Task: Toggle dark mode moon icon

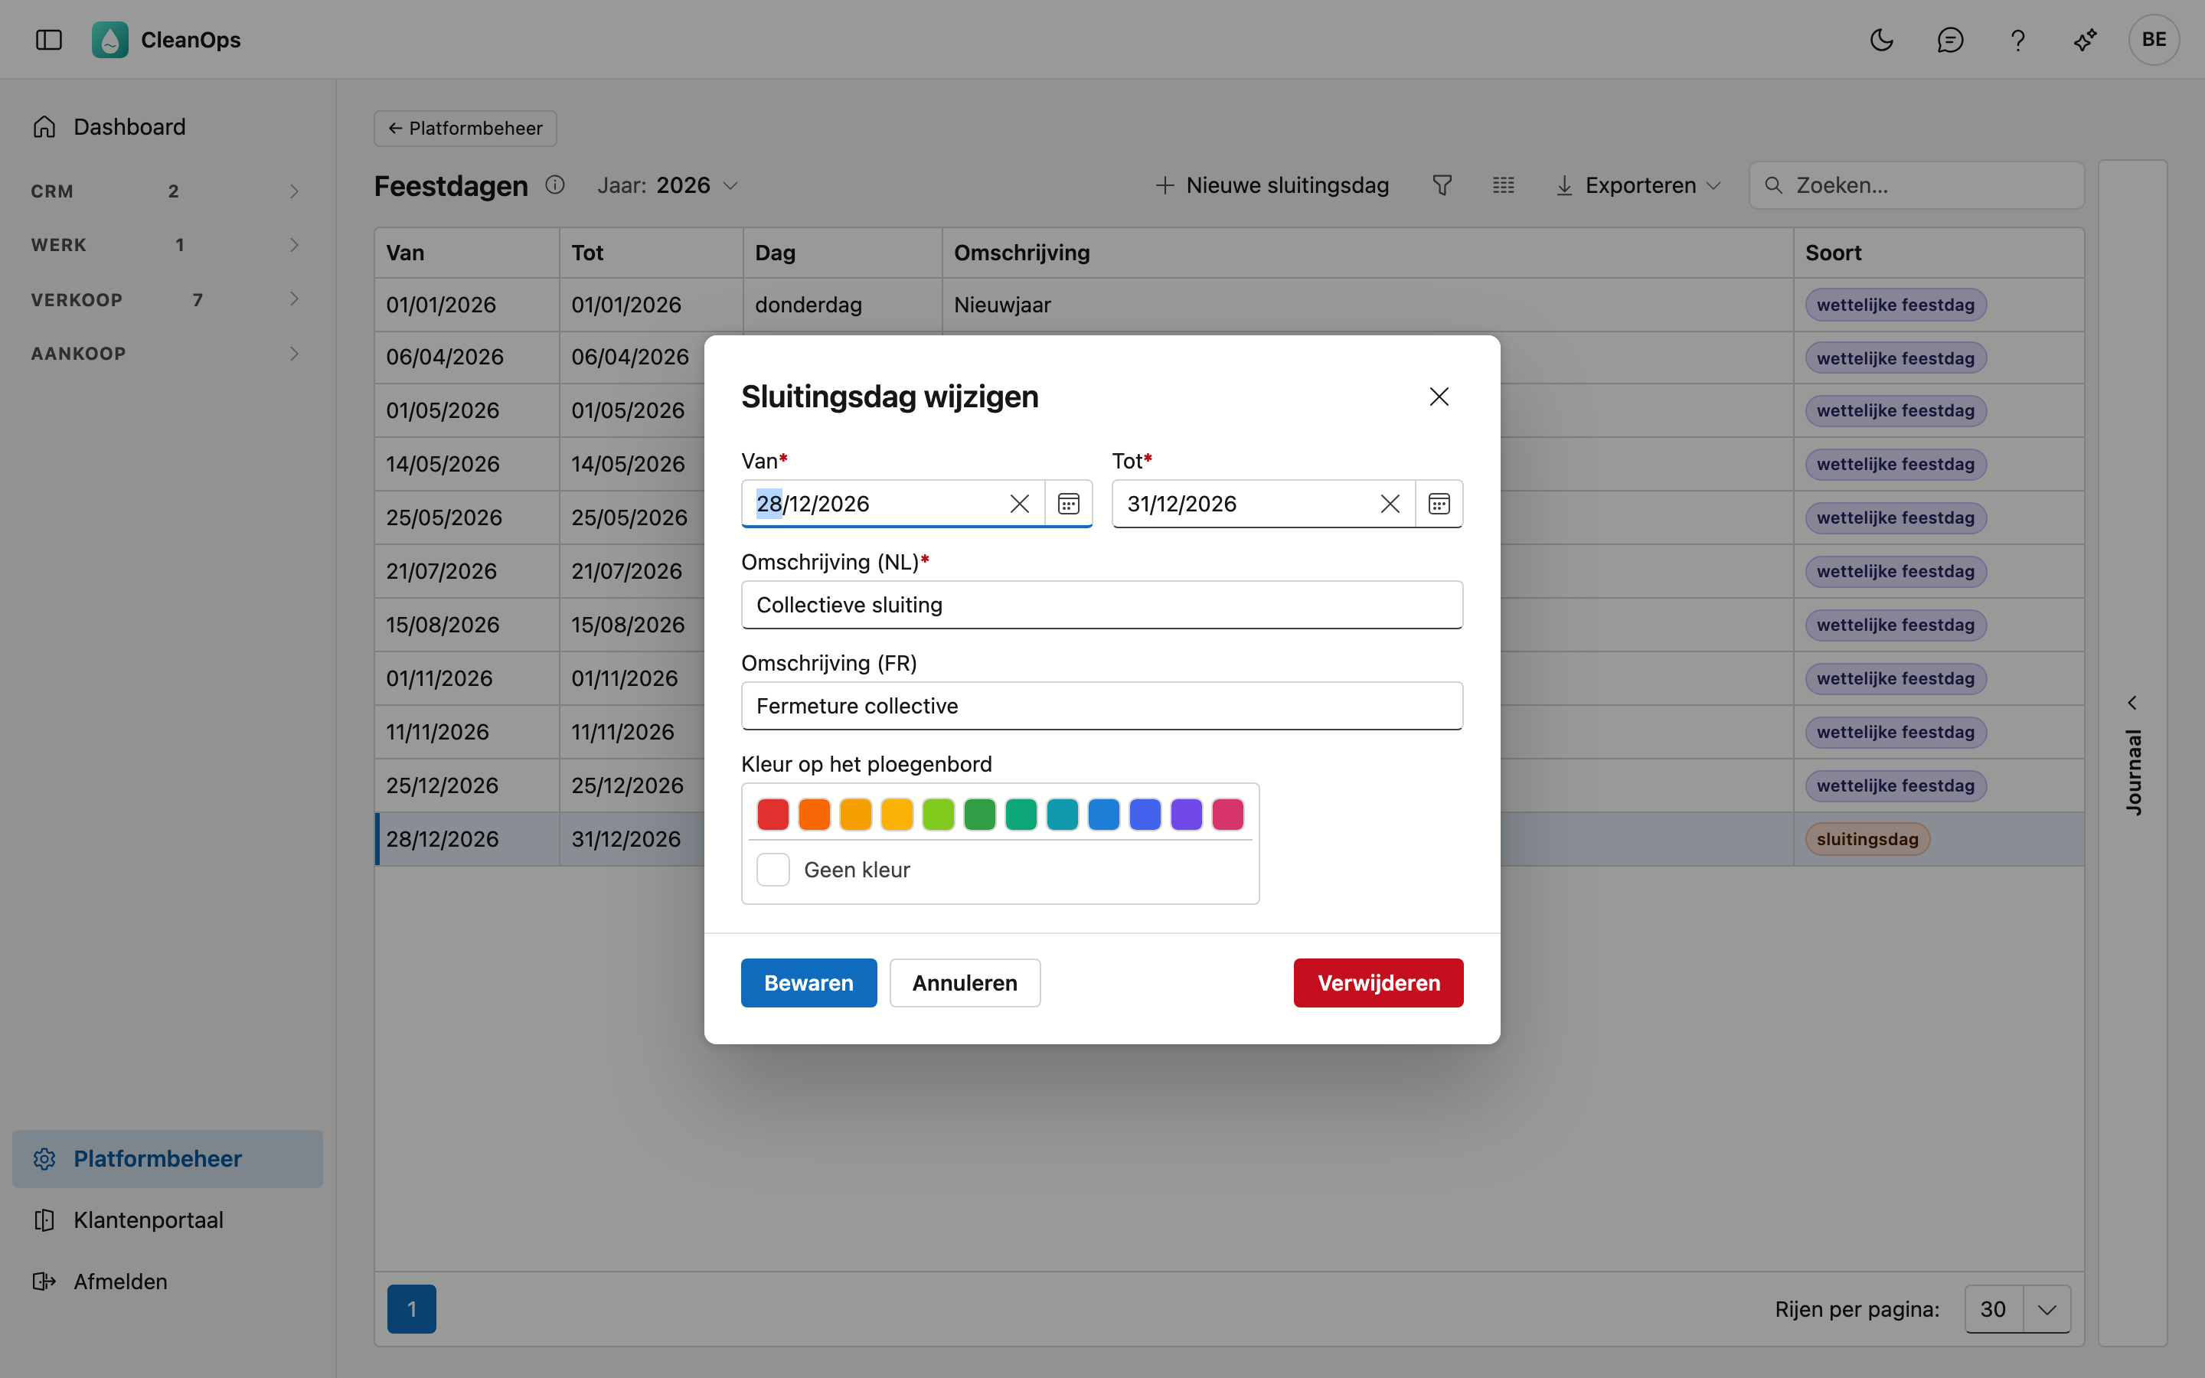Action: pyautogui.click(x=1882, y=40)
